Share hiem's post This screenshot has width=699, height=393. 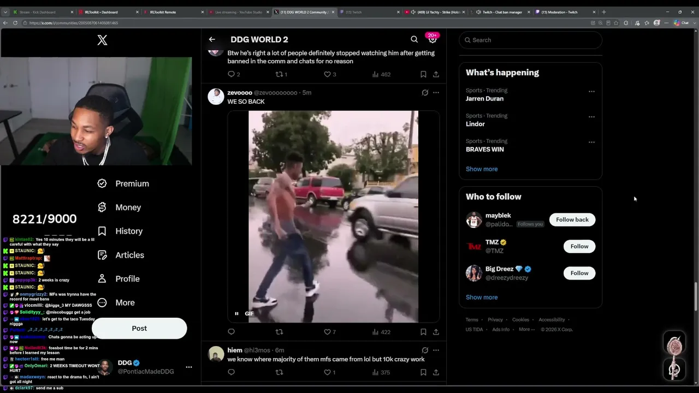click(x=436, y=372)
